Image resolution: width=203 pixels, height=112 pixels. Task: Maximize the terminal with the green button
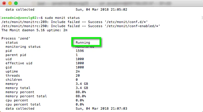(x=16, y=3)
